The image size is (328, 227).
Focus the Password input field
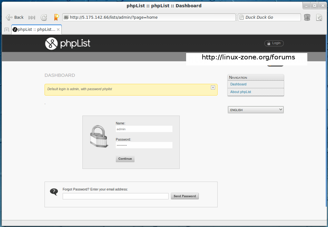pyautogui.click(x=144, y=145)
